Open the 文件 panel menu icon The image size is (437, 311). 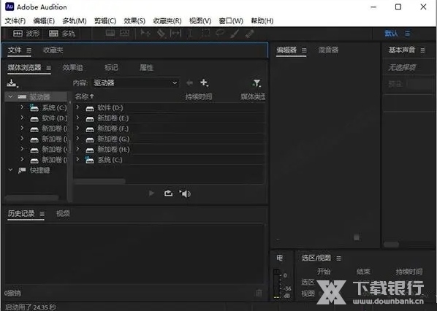28,50
